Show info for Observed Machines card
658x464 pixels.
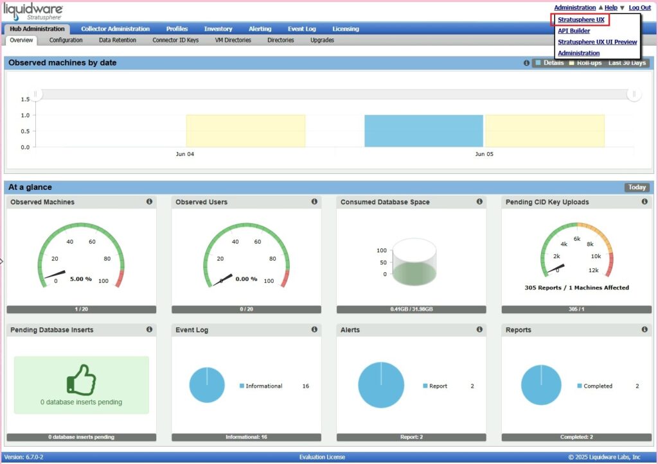(149, 202)
